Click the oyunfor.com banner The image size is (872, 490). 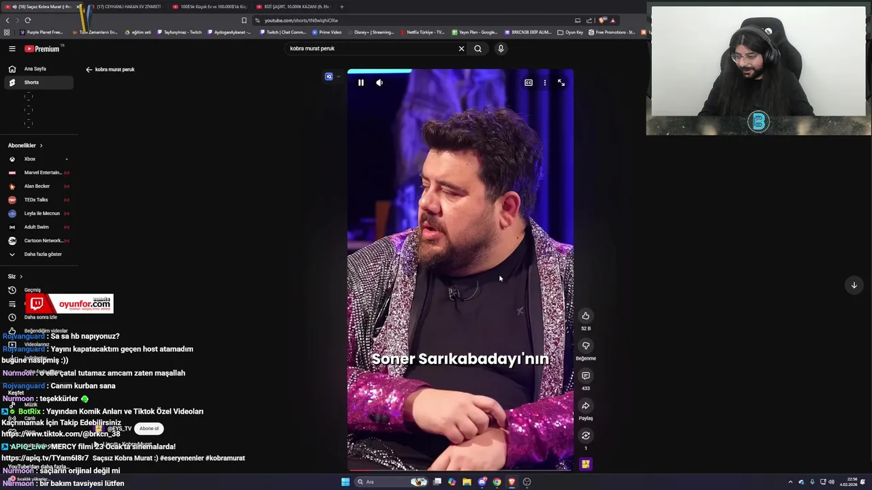coord(69,304)
